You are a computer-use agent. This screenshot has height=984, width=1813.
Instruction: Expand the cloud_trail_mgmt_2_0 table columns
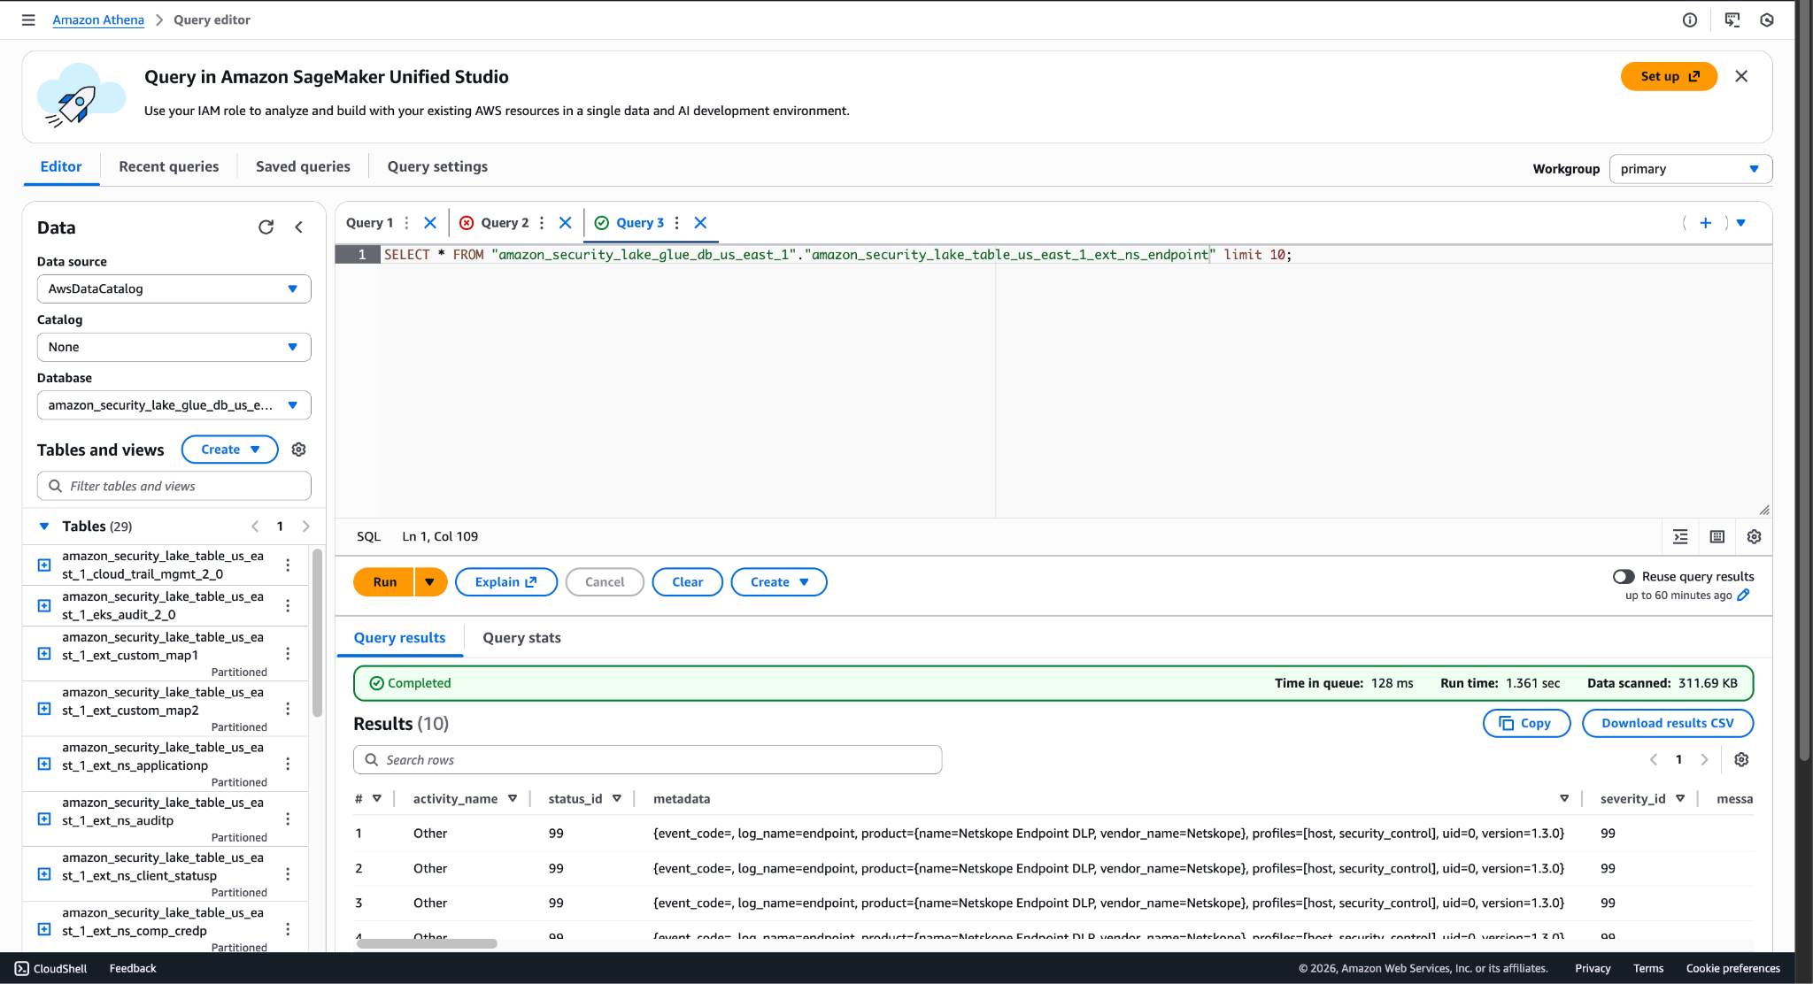(44, 565)
